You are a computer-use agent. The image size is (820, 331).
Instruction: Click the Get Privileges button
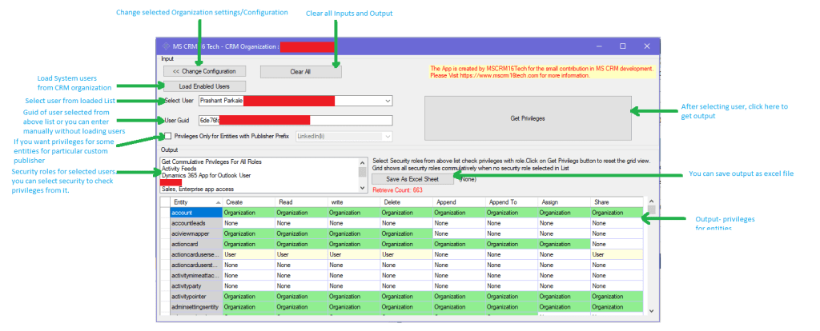528,118
